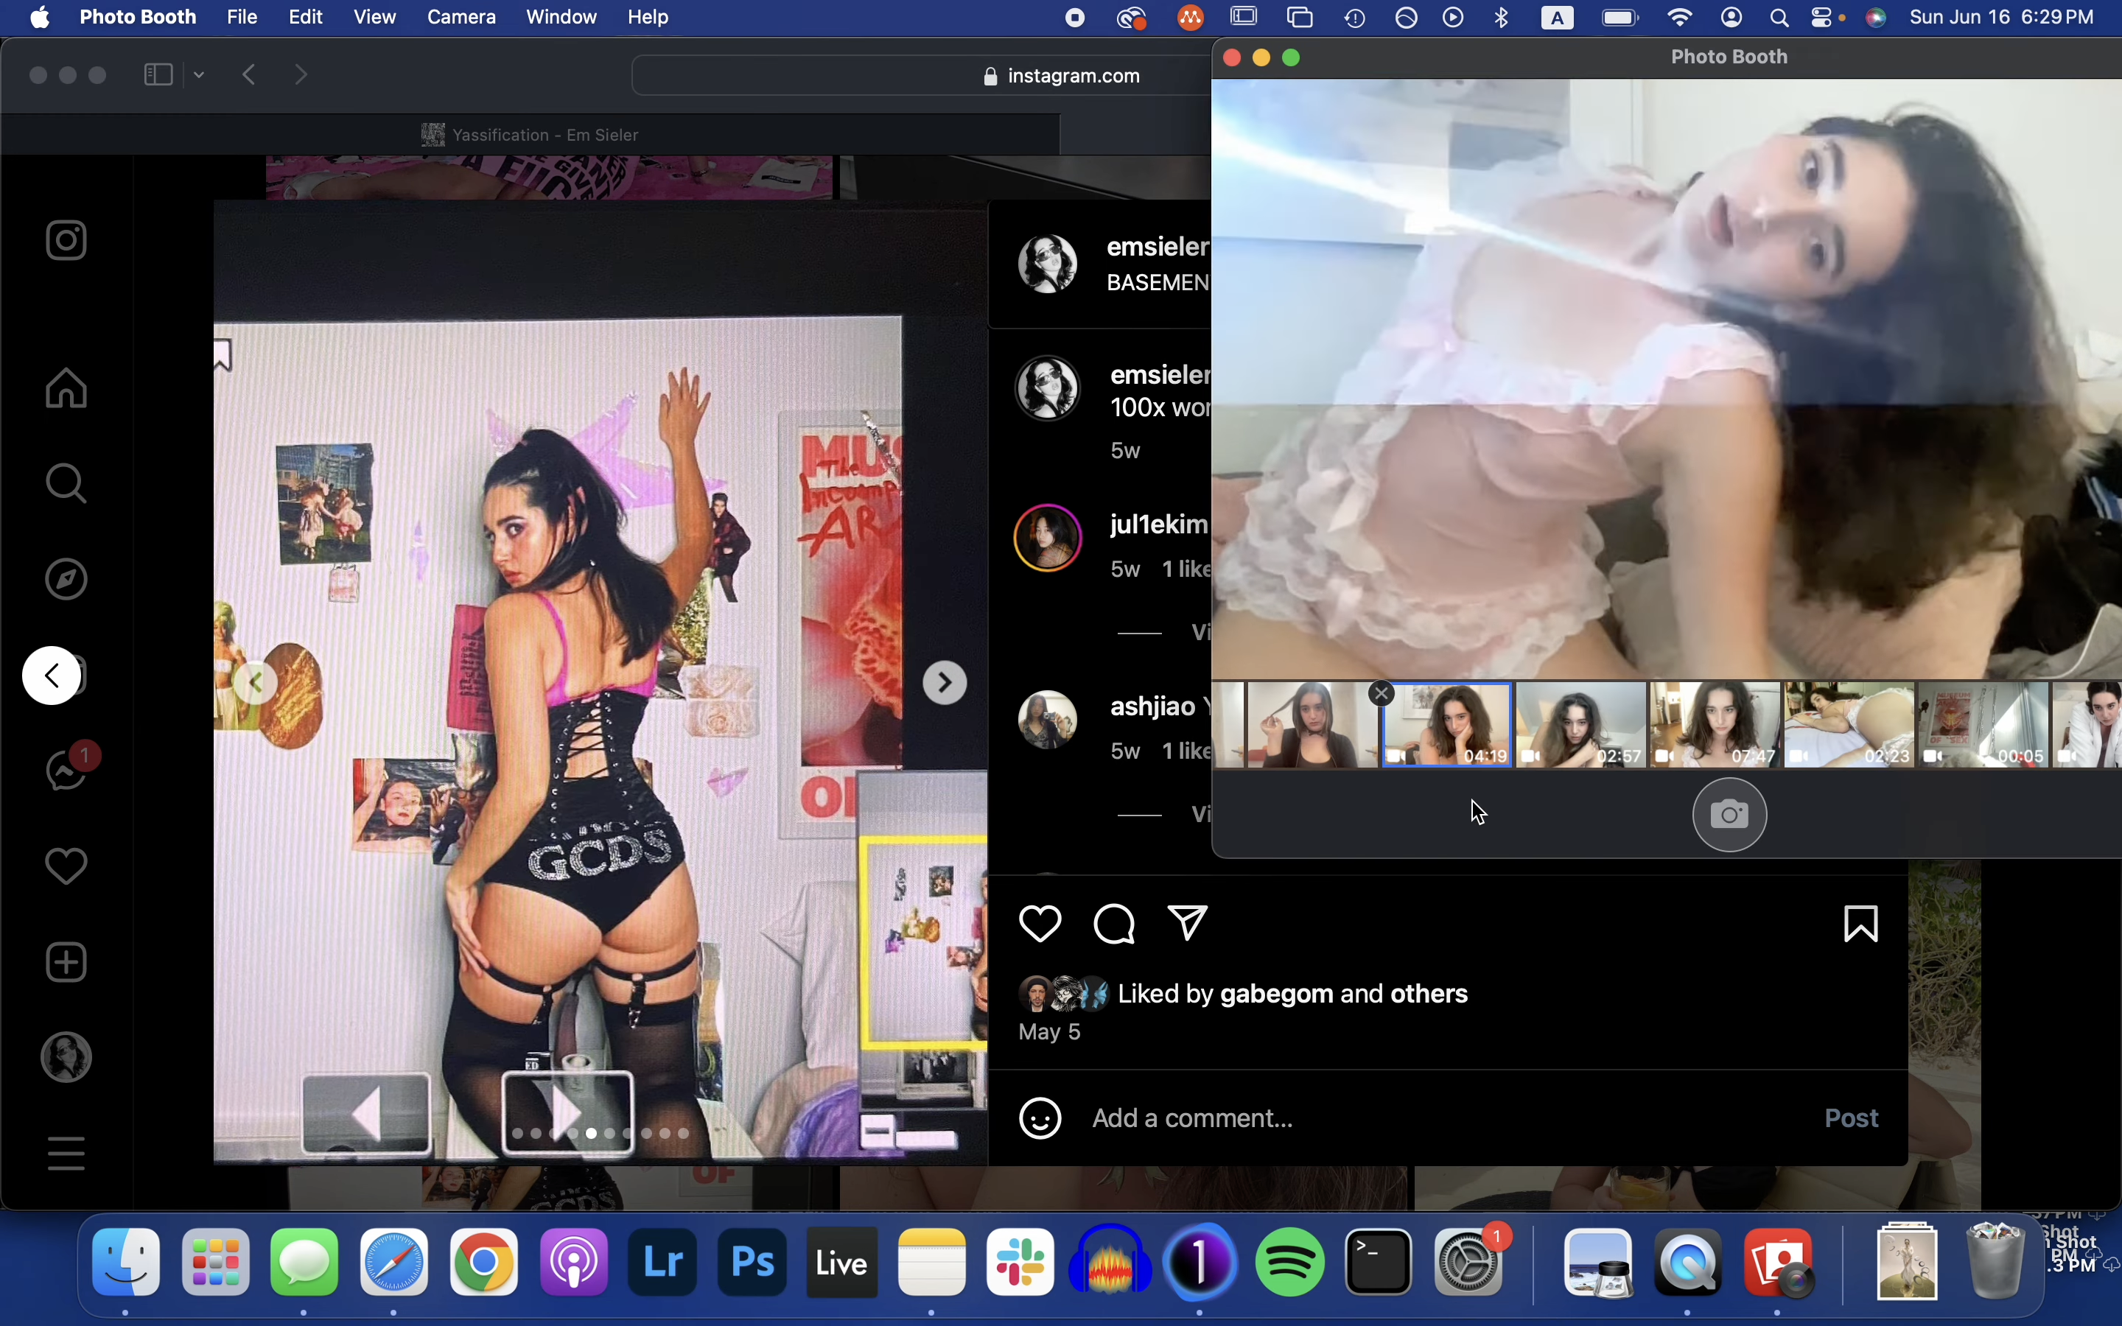Select the 02:57 video thumbnail
2122x1326 pixels.
(x=1580, y=726)
